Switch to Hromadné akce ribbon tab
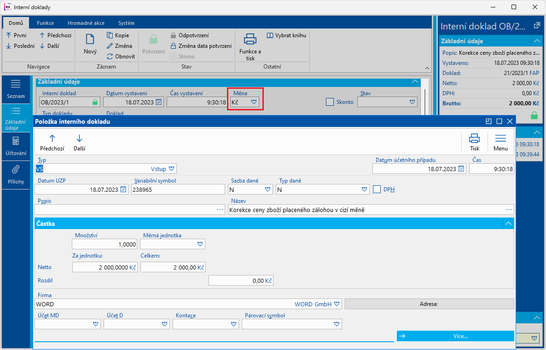 tap(86, 23)
